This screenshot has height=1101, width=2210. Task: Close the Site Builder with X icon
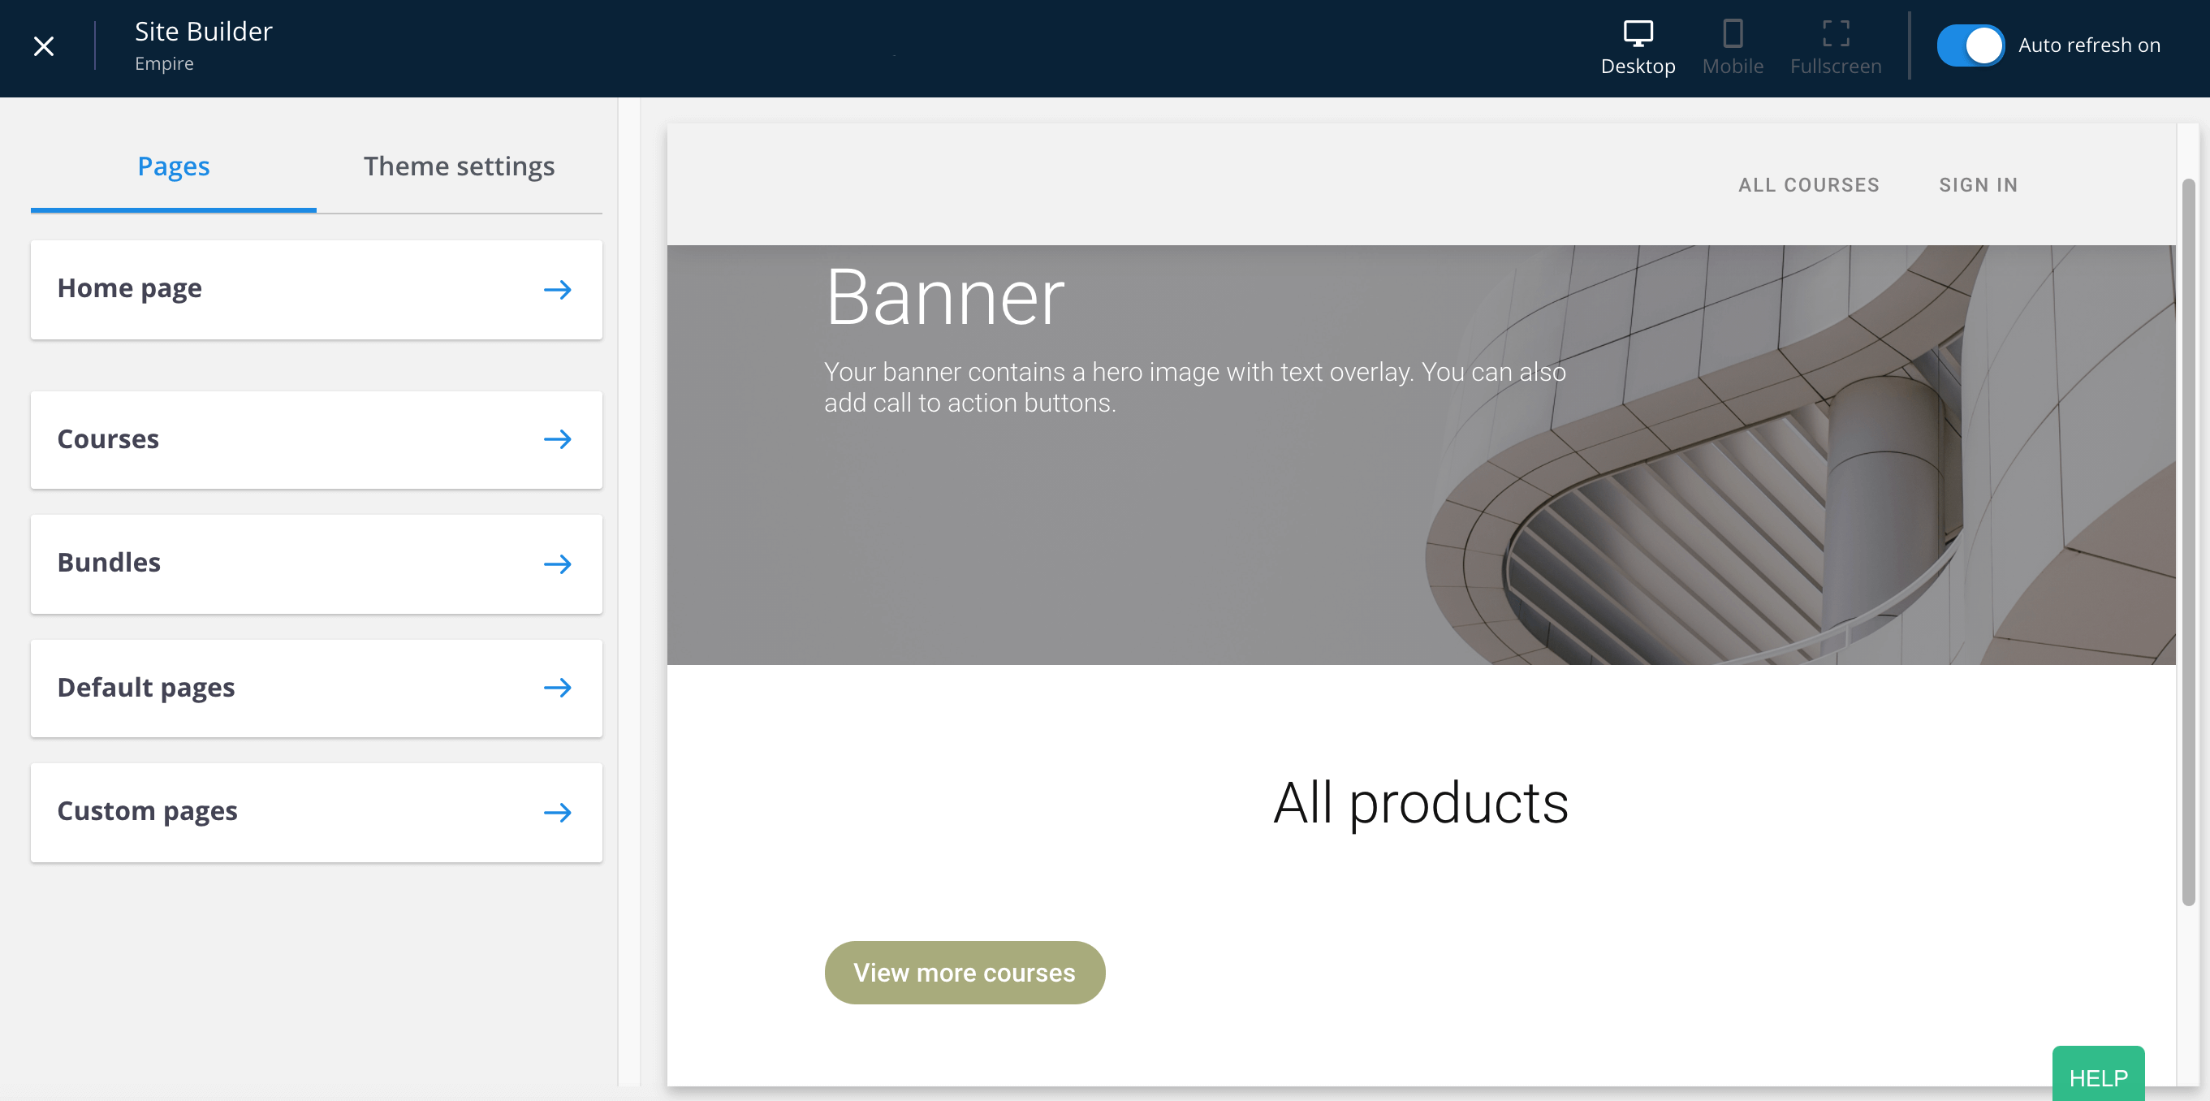(44, 46)
